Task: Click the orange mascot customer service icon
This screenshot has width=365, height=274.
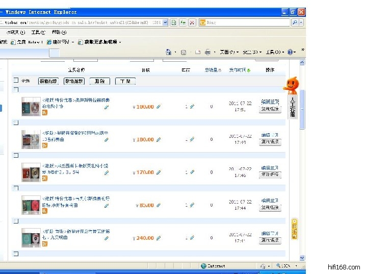Action: (291, 85)
